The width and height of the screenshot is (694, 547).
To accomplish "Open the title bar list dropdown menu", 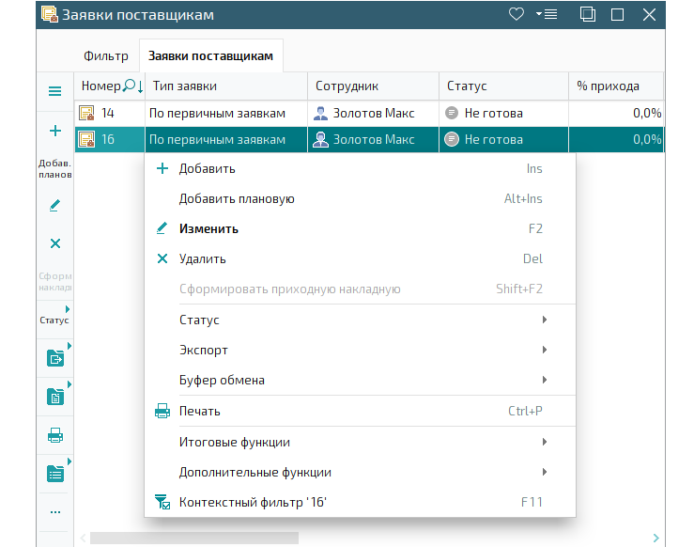I will pyautogui.click(x=547, y=14).
